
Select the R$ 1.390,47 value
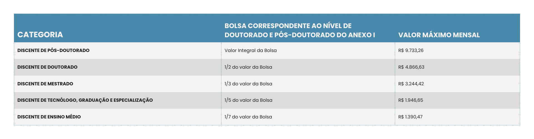click(x=410, y=117)
